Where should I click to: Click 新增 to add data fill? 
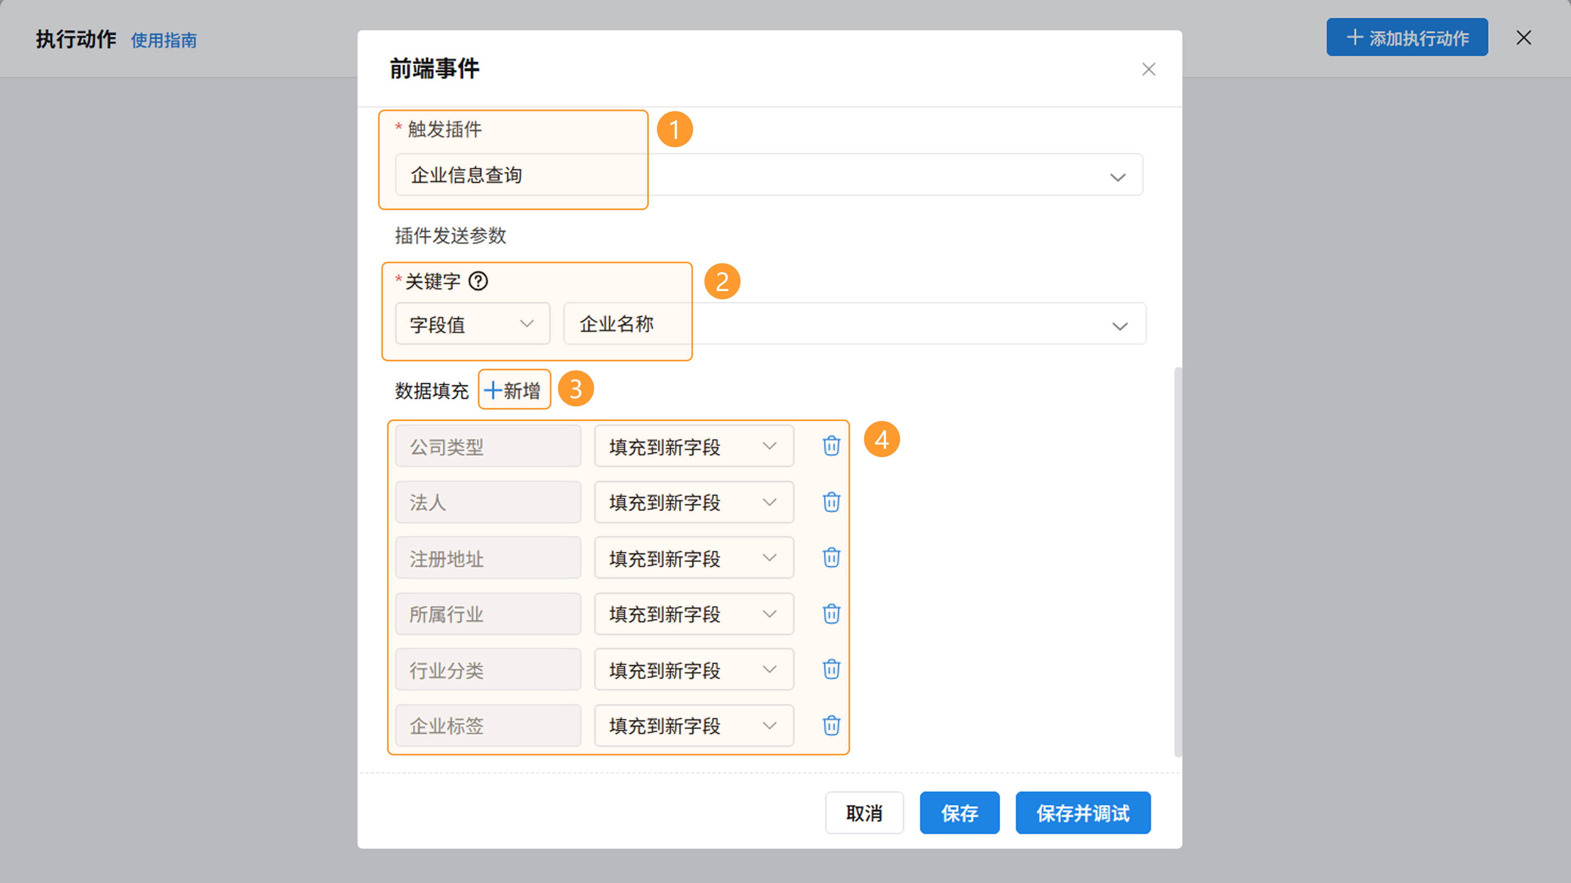tap(513, 390)
